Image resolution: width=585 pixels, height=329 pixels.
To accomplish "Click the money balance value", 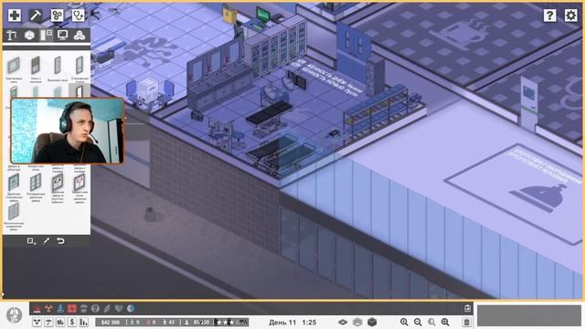I will click(110, 322).
